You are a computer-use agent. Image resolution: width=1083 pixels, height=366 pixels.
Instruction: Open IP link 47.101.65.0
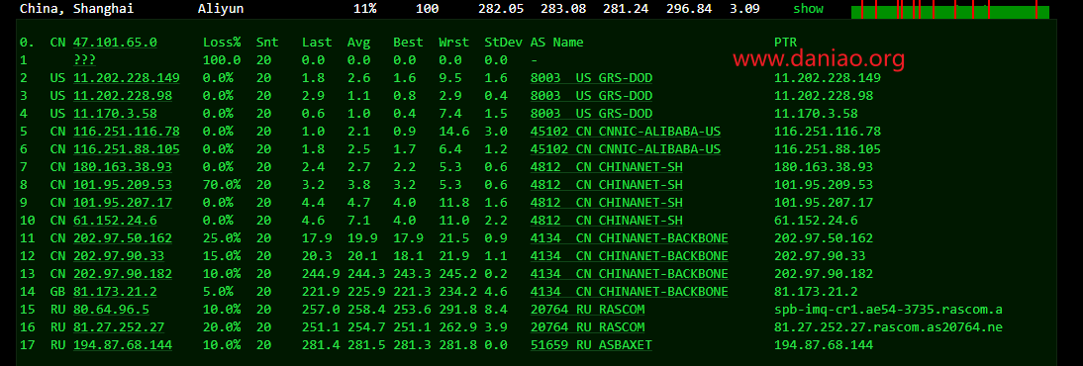tap(115, 43)
